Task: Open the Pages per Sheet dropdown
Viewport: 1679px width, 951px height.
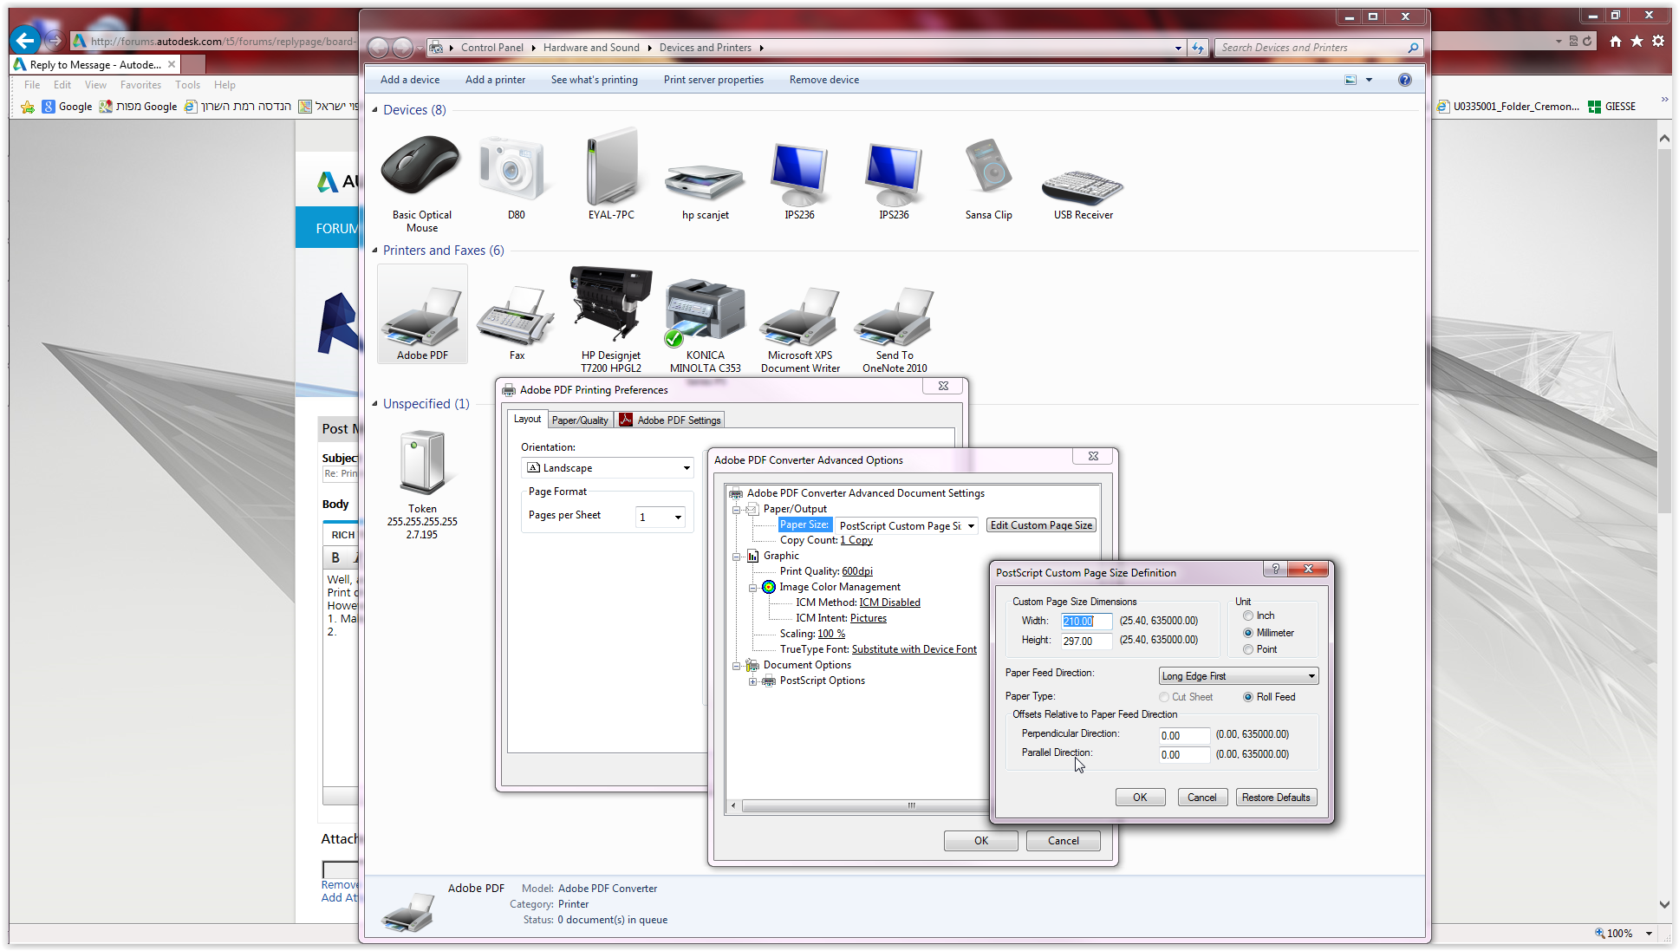Action: [661, 517]
